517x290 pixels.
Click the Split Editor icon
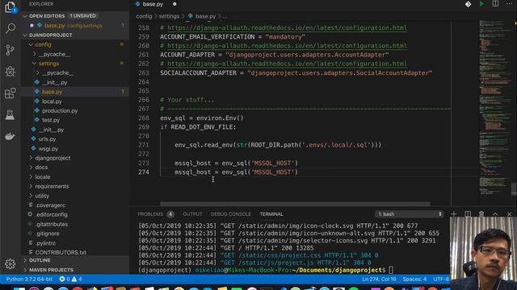coord(495,4)
